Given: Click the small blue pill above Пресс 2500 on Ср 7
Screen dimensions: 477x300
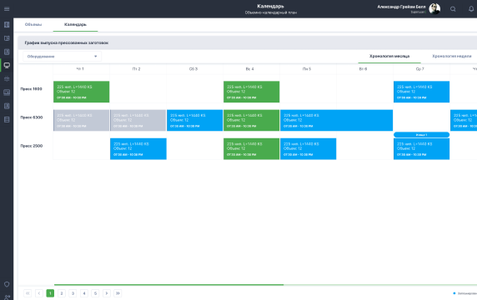Looking at the screenshot, I should (421, 135).
